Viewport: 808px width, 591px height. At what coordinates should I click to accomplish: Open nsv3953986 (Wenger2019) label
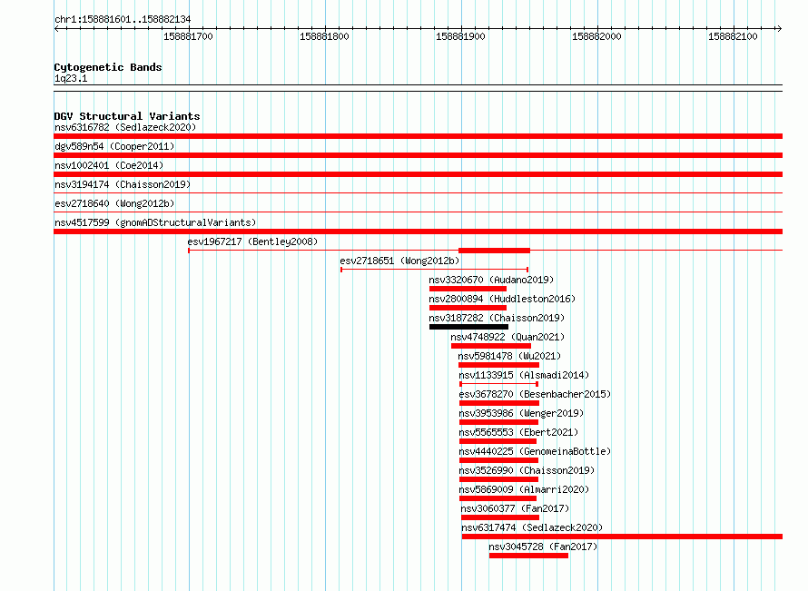pyautogui.click(x=521, y=413)
